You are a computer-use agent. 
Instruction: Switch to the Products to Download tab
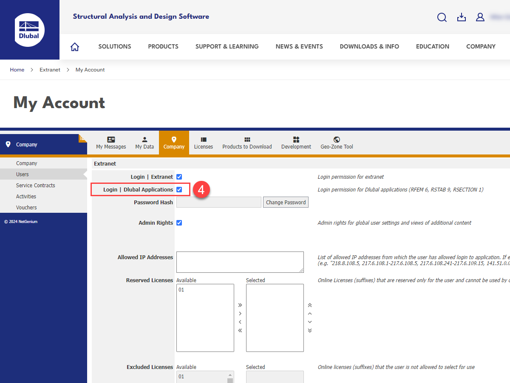click(x=247, y=143)
